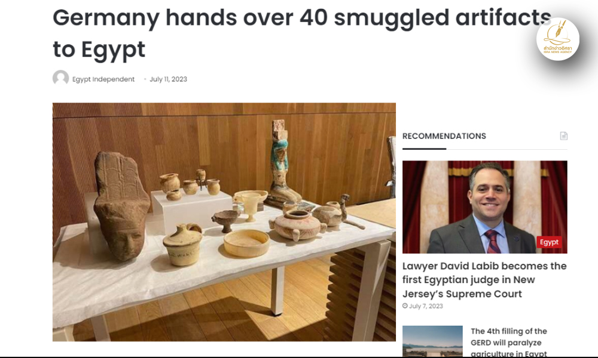Click the stone head artifact in photo
The image size is (598, 358).
[121, 206]
